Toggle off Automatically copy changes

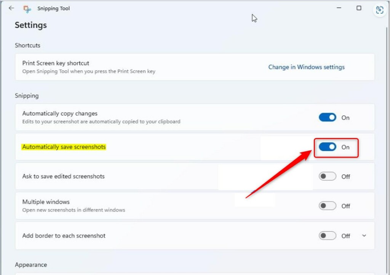coord(327,118)
